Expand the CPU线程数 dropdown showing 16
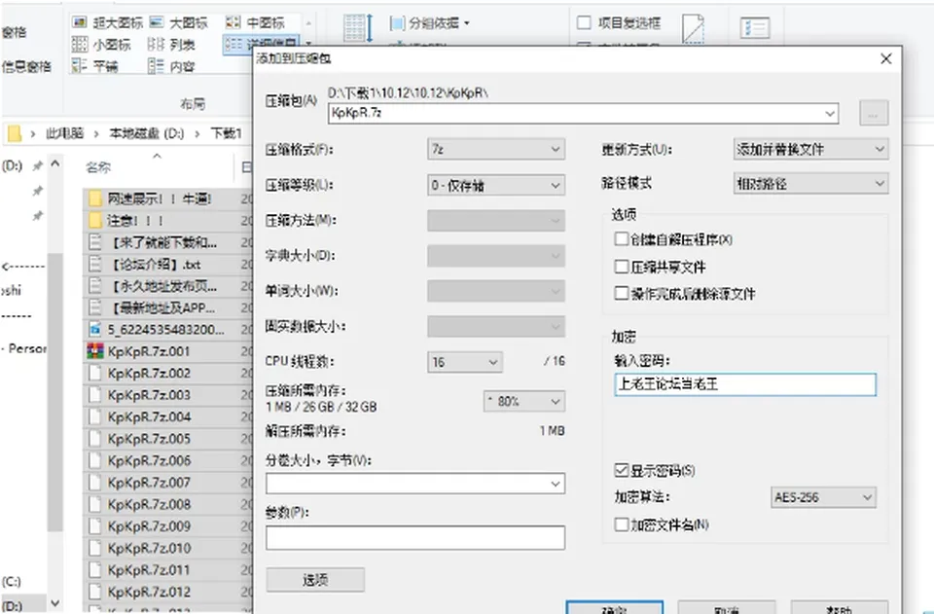934x614 pixels. point(465,362)
